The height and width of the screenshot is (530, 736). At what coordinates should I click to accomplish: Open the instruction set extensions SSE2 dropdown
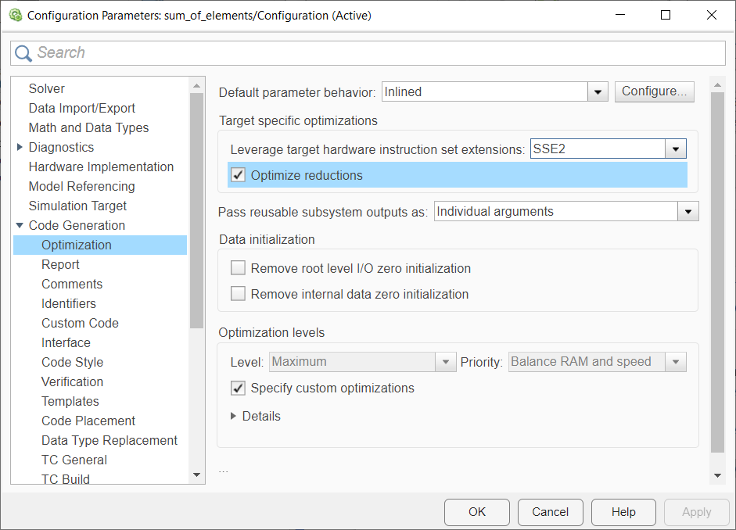tap(676, 149)
